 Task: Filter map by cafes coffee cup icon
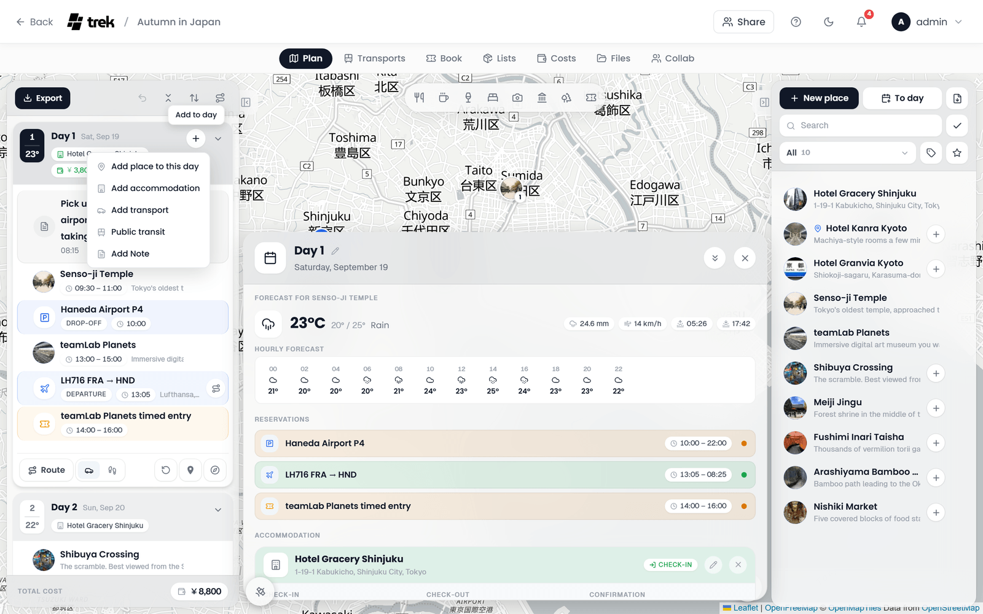click(x=444, y=98)
